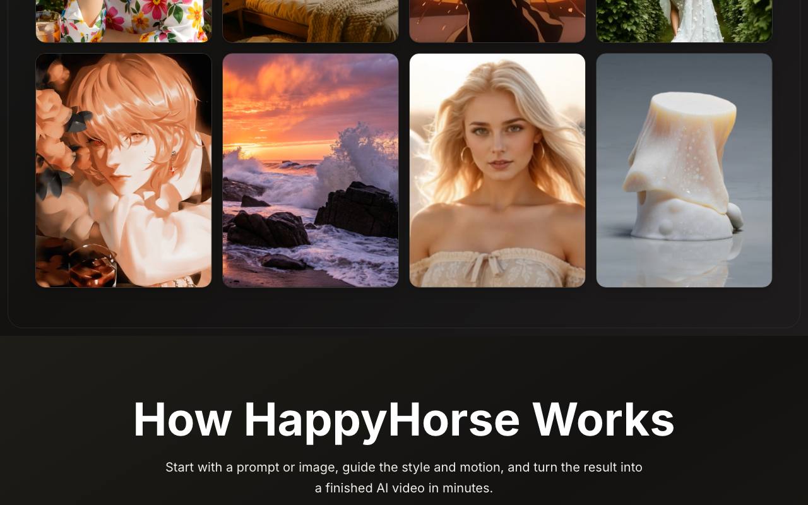Select the dark orange silhouette thumbnail
The height and width of the screenshot is (505, 808).
(x=497, y=21)
